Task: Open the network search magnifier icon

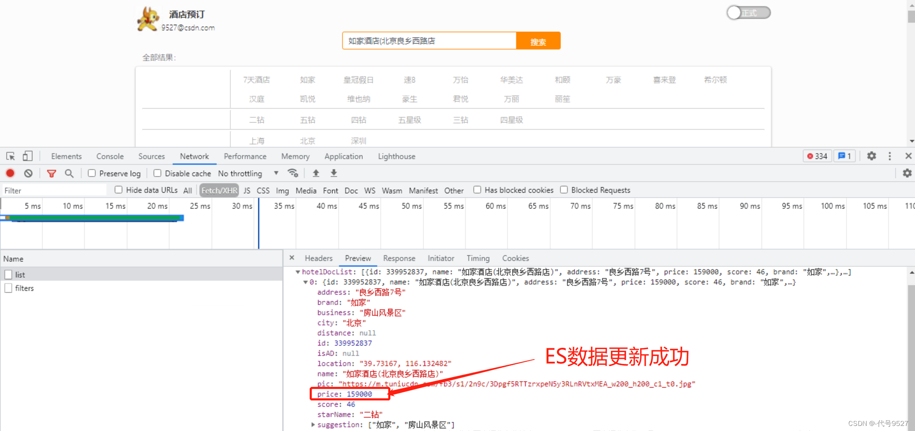Action: pyautogui.click(x=69, y=173)
